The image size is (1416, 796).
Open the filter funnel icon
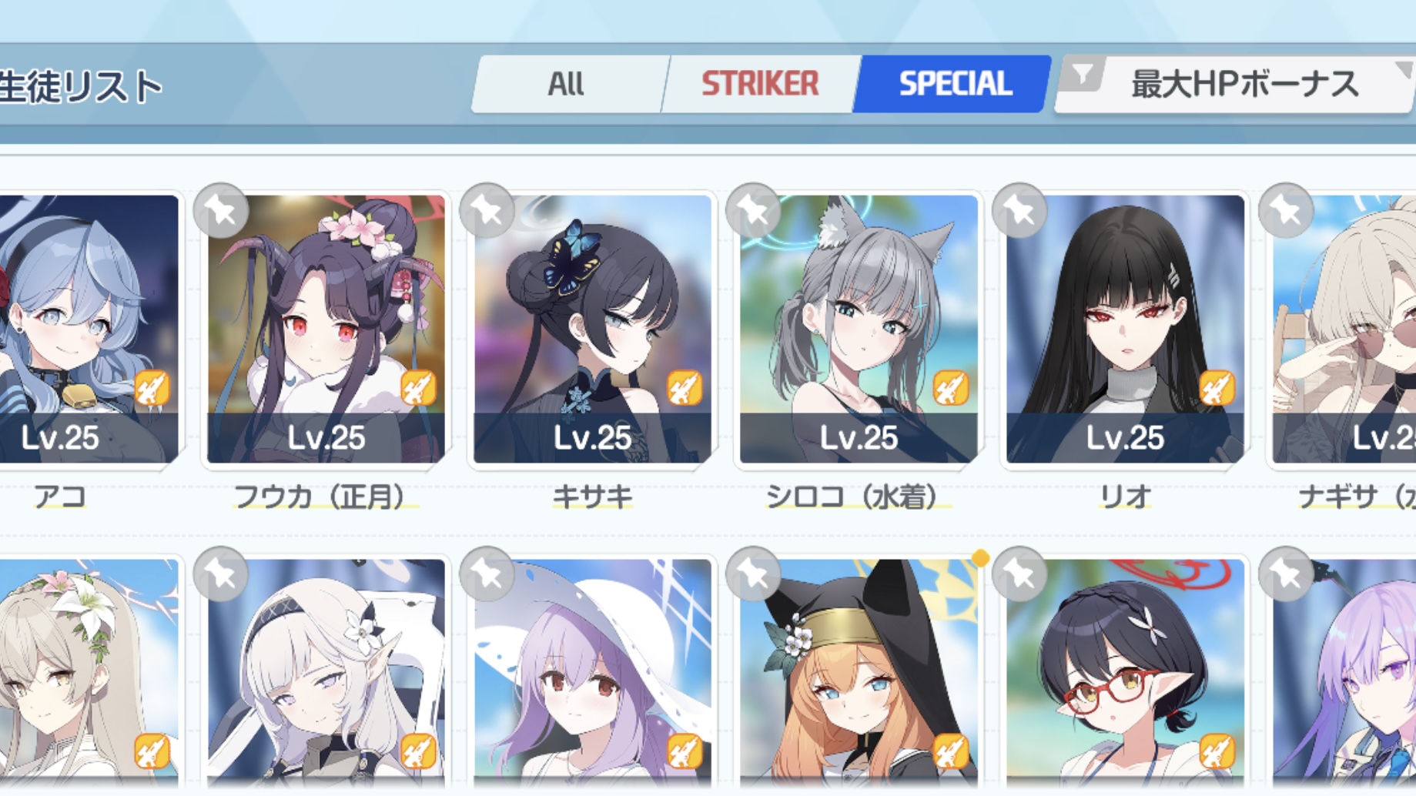(1083, 75)
